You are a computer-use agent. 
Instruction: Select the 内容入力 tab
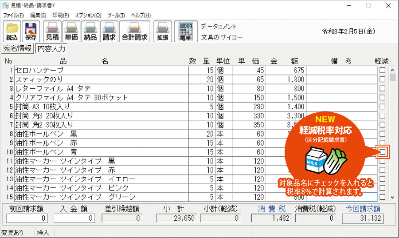pyautogui.click(x=51, y=48)
